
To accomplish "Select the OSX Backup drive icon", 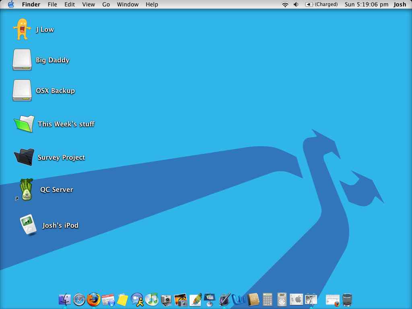I will coord(22,90).
